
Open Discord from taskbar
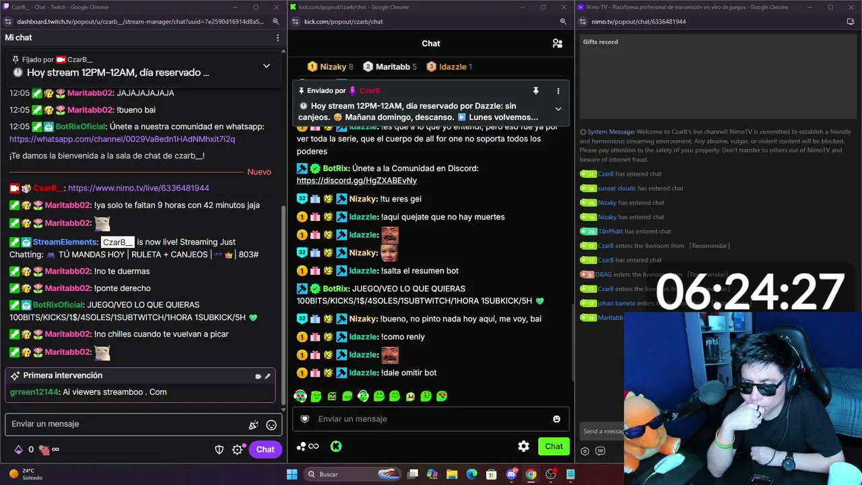point(511,474)
